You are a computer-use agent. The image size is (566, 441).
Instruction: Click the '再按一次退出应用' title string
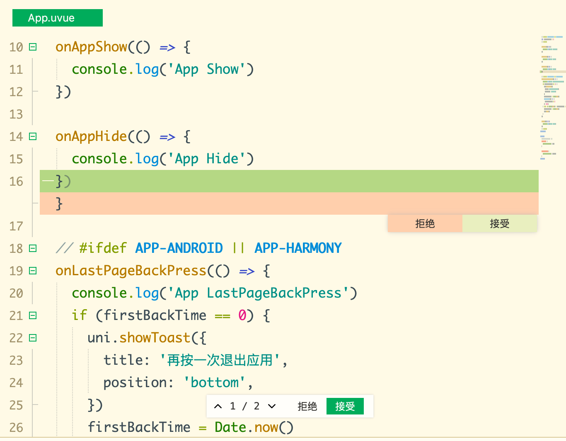click(x=220, y=360)
